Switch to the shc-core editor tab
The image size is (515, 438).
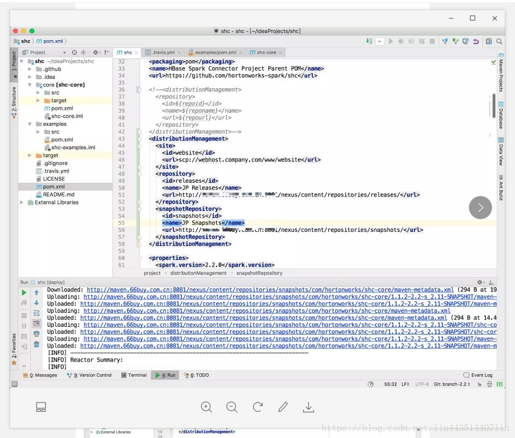[265, 52]
